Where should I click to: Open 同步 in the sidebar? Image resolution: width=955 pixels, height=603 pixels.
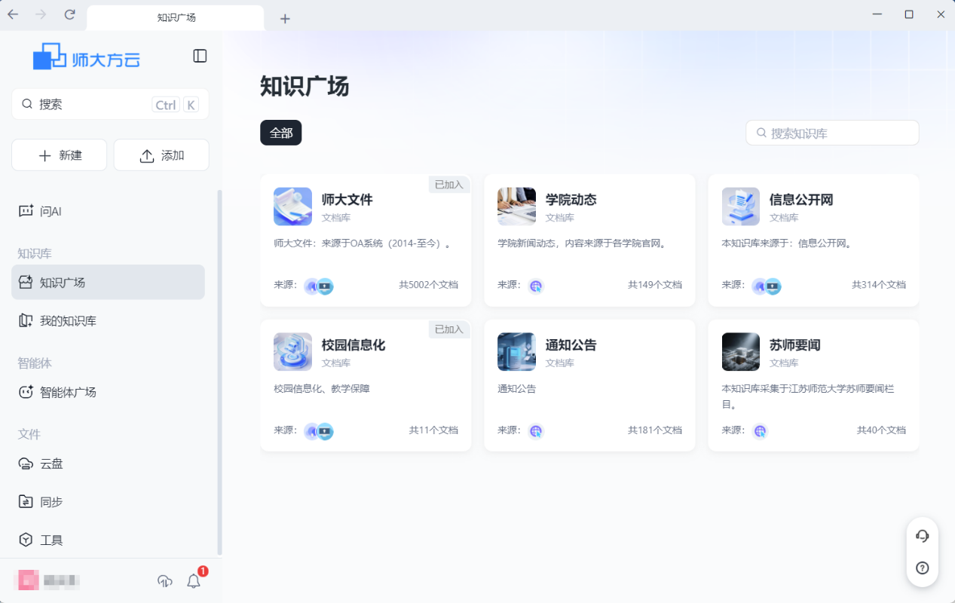pyautogui.click(x=108, y=501)
